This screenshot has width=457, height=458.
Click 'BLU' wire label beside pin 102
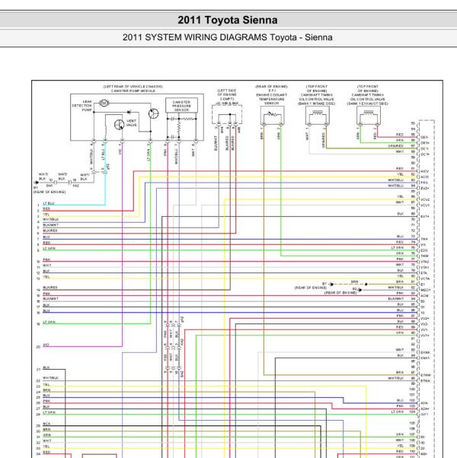click(x=400, y=400)
